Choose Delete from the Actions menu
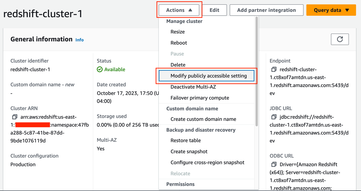Image resolution: width=361 pixels, height=191 pixels. pos(207,65)
